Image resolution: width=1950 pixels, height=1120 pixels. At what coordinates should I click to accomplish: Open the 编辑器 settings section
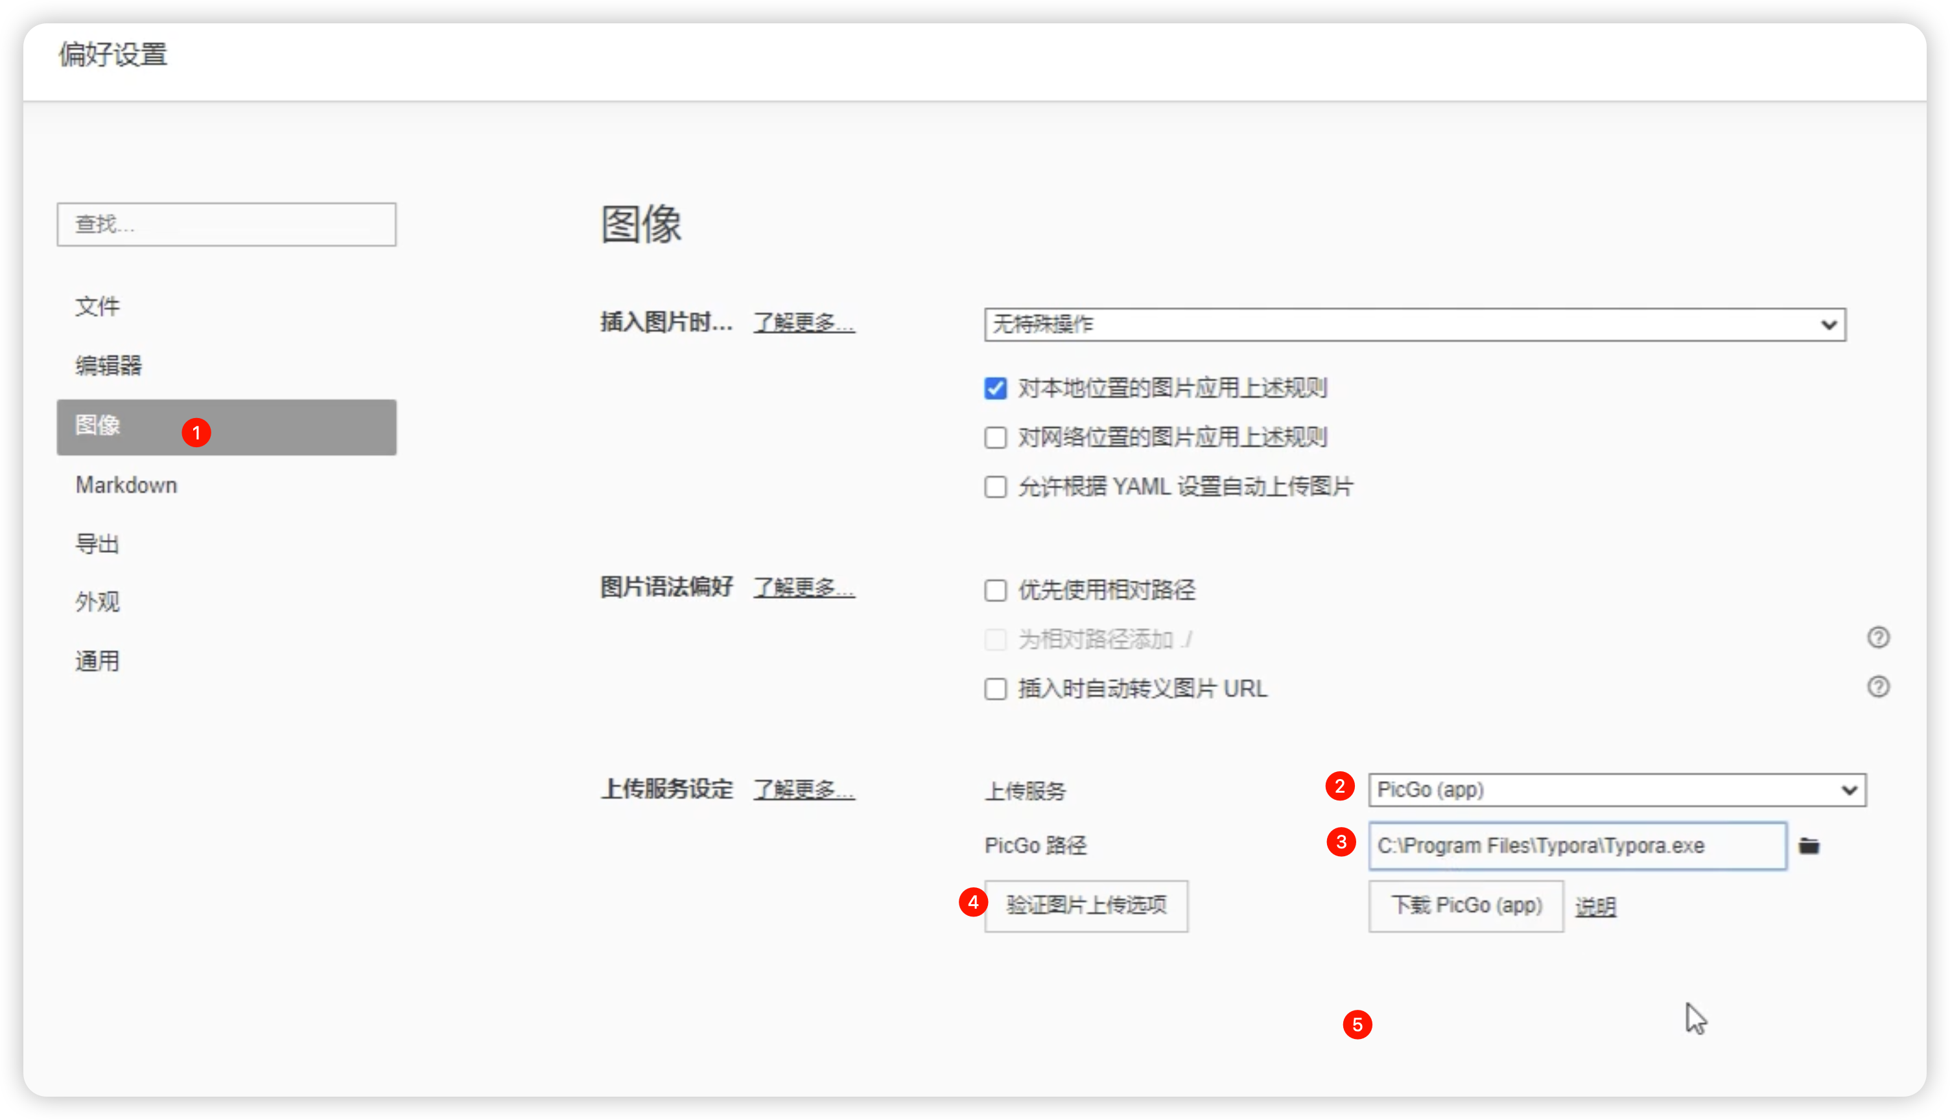click(108, 366)
